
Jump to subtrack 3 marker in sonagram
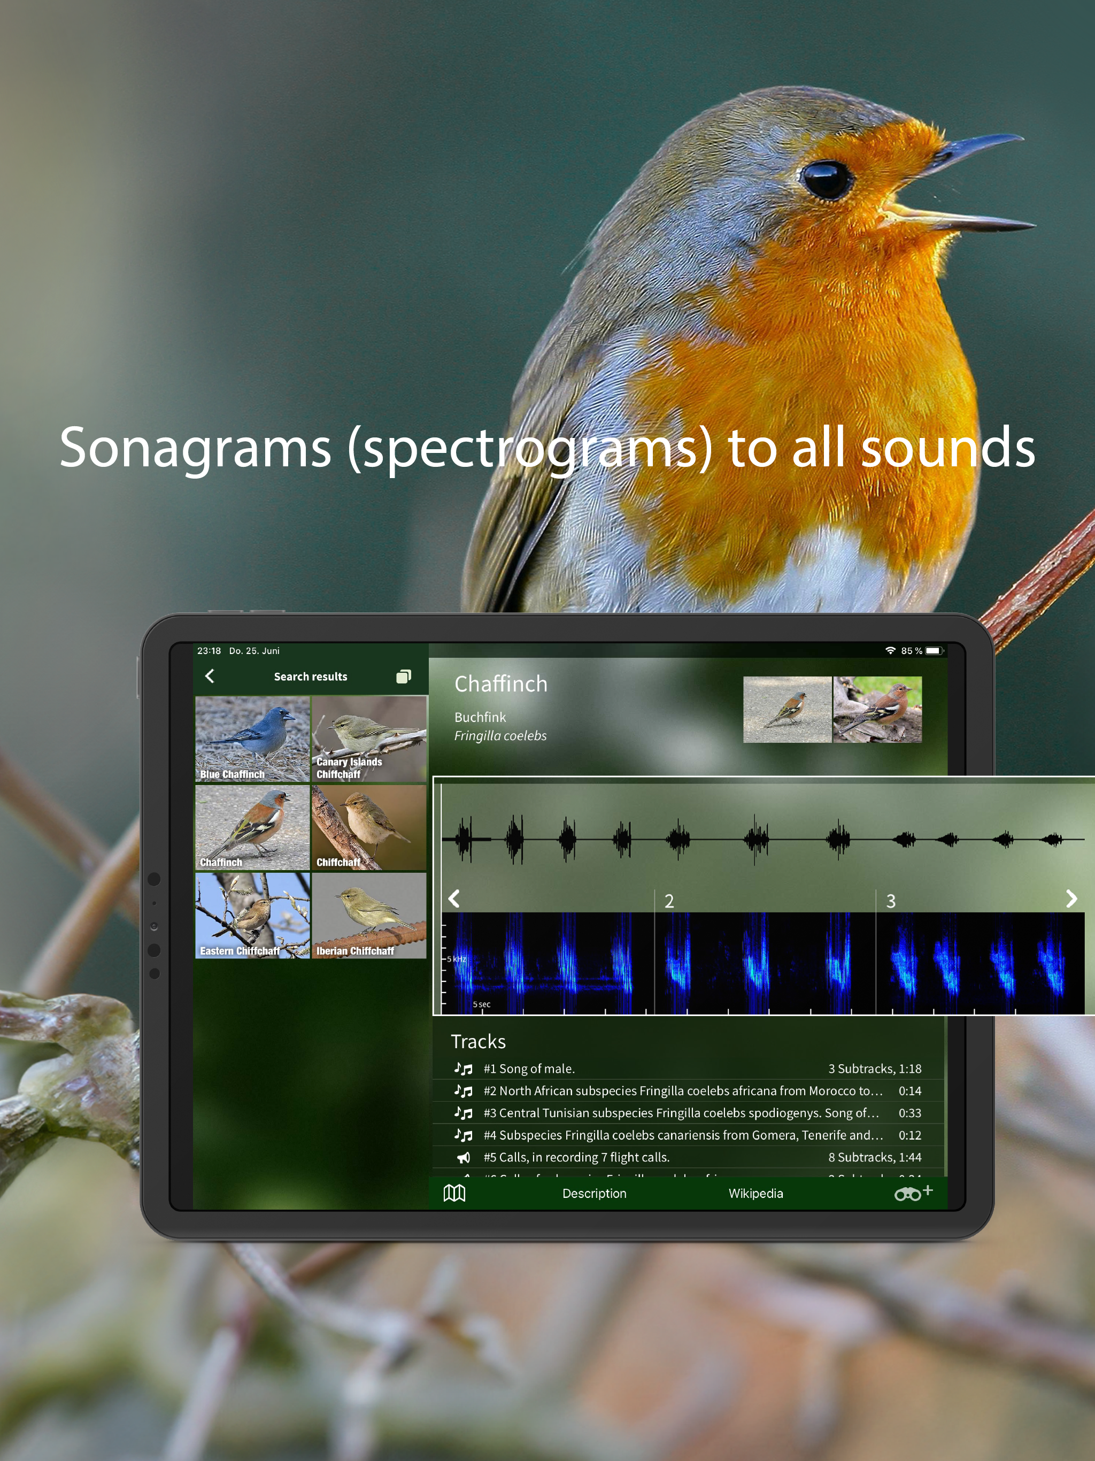click(x=890, y=901)
